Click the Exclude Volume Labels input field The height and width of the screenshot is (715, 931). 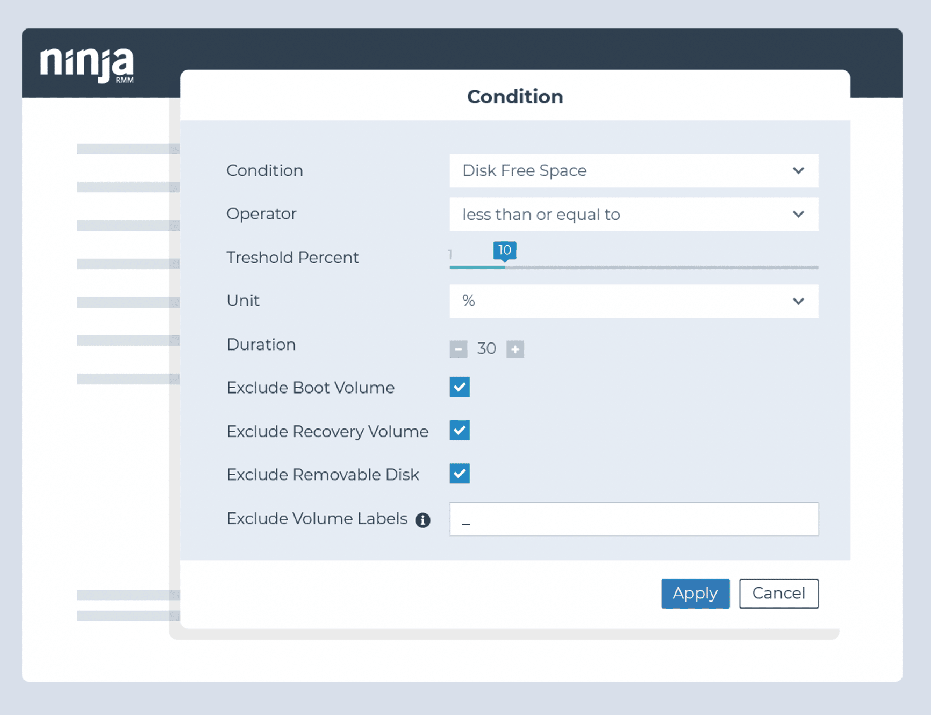tap(634, 519)
